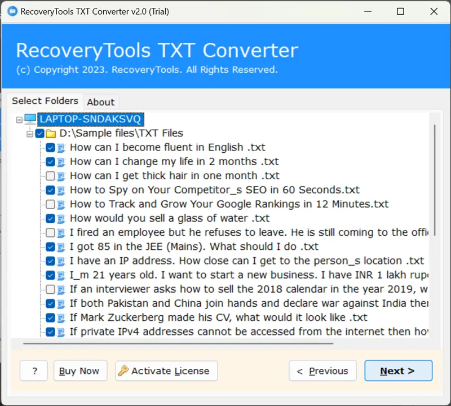Viewport: 451px width, 406px height.
Task: Click file icon of 'I have an IP address'
Action: (x=61, y=261)
